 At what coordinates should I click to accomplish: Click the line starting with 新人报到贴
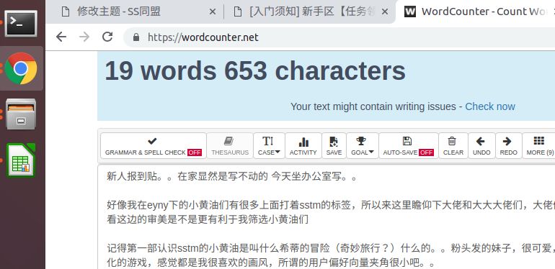pos(232,176)
